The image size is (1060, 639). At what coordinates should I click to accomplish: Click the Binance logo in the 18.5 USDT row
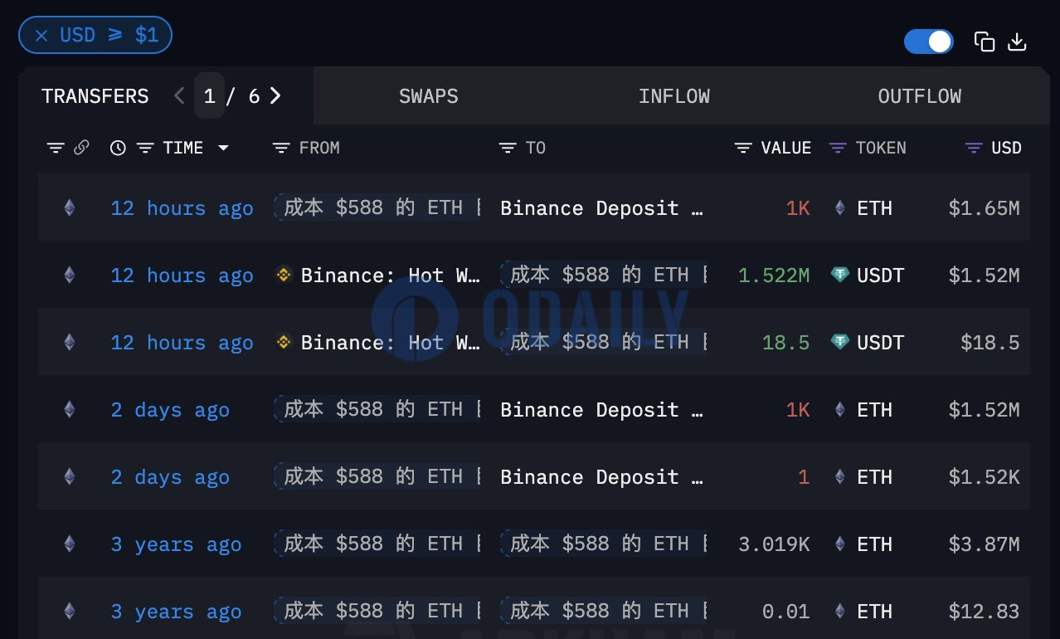[284, 342]
